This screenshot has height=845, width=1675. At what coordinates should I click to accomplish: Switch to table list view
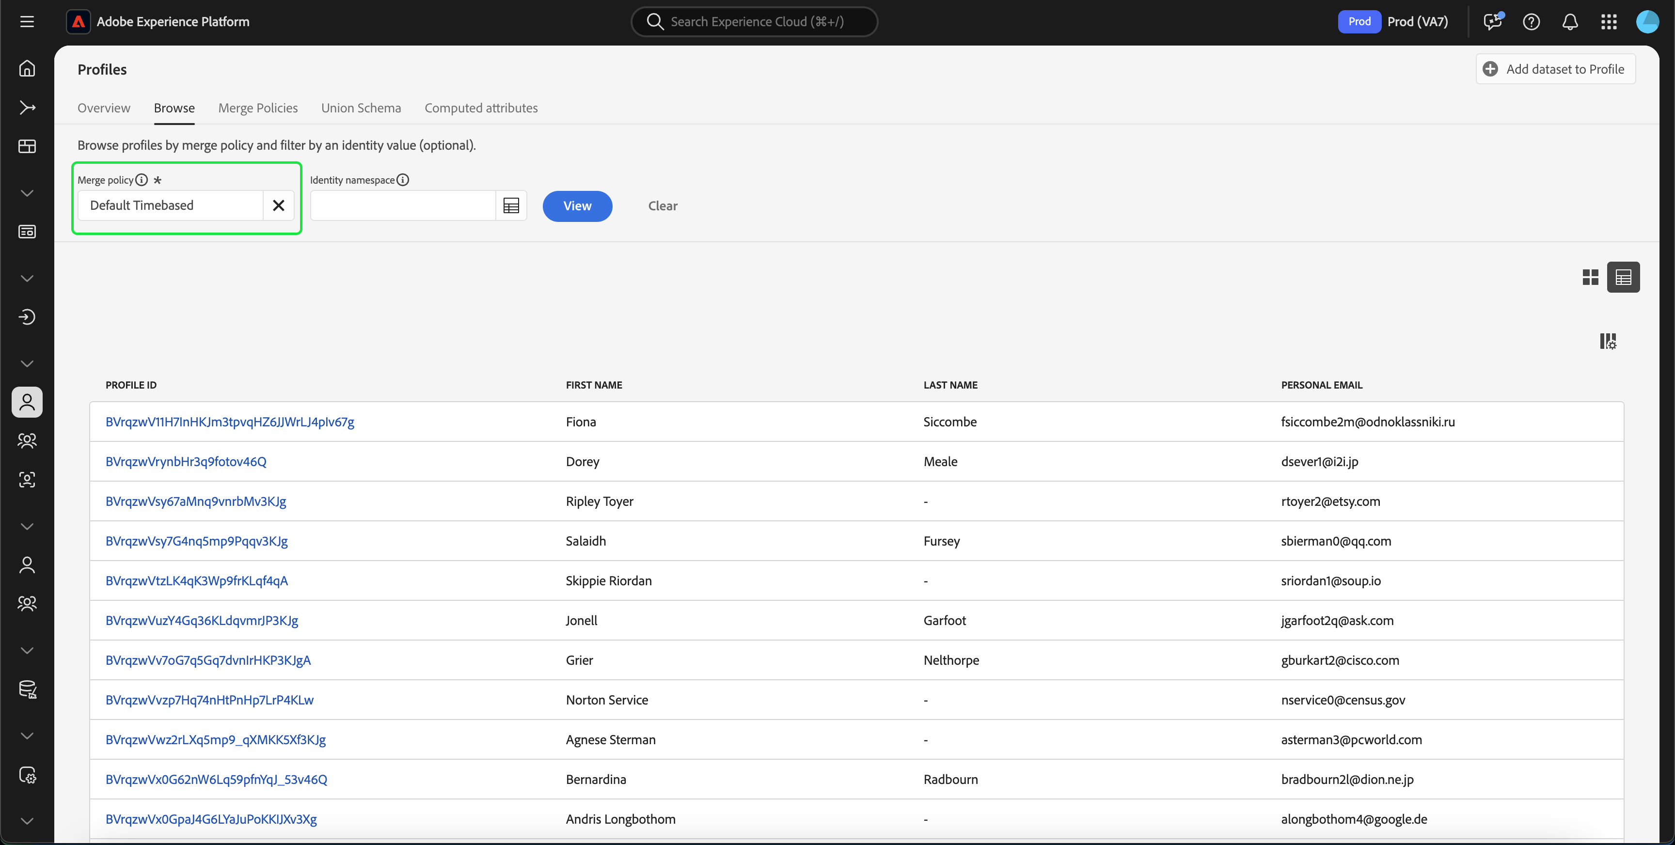click(1623, 278)
